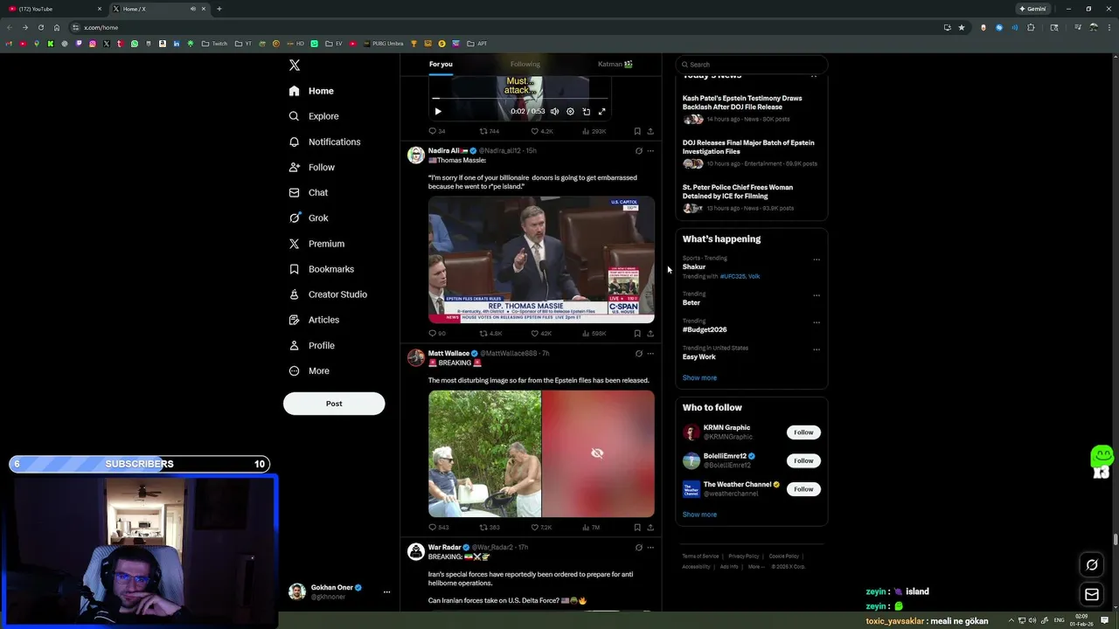The width and height of the screenshot is (1119, 629).
Task: Open Premium in sidebar
Action: (x=316, y=244)
